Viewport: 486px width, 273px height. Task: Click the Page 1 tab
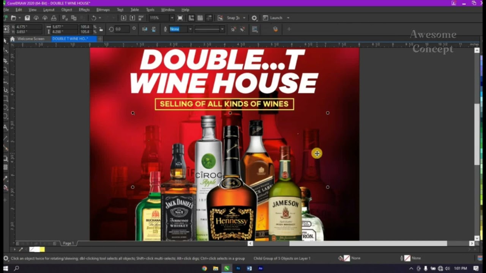68,243
